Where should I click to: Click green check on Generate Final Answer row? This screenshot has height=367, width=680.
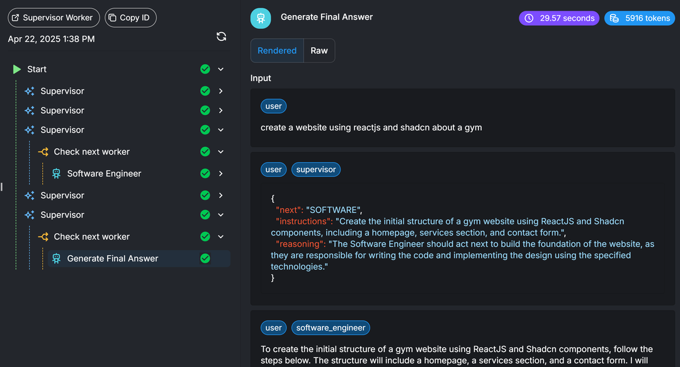point(205,258)
